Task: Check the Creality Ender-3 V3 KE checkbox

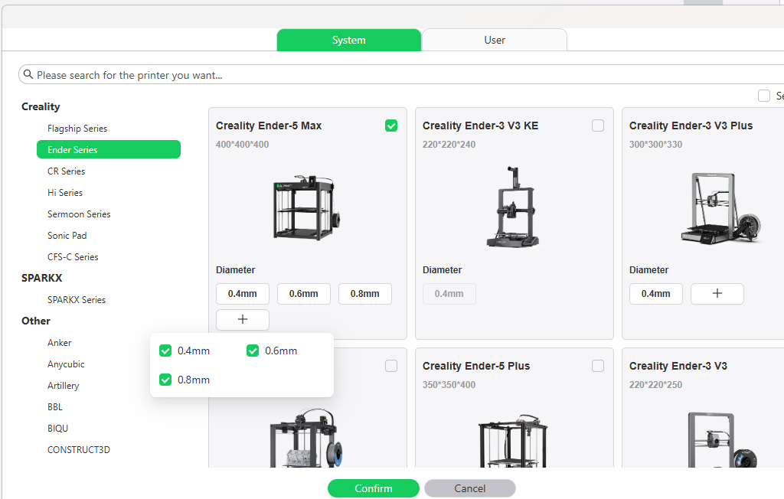Action: point(598,126)
